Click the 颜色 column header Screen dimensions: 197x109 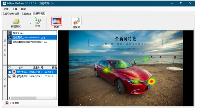tap(54, 67)
